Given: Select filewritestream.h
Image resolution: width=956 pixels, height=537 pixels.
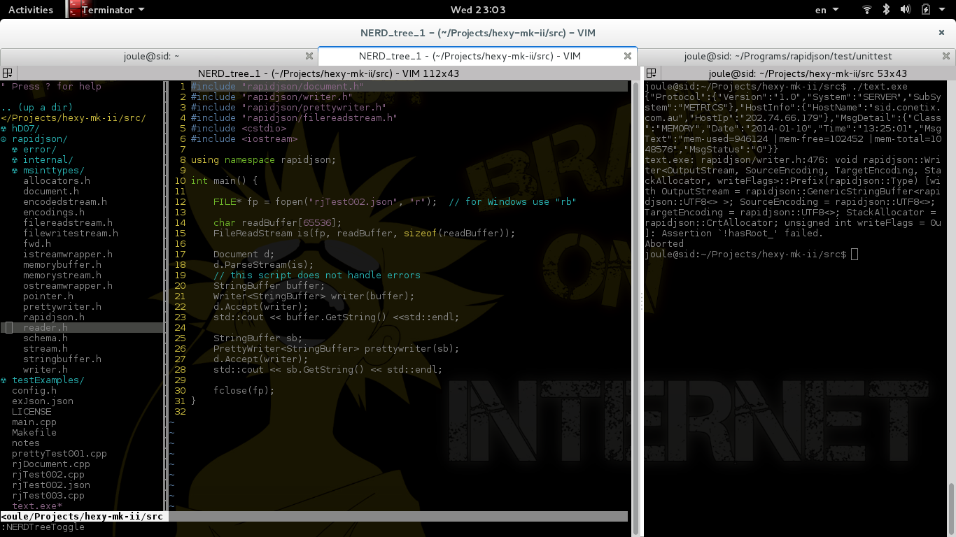Looking at the screenshot, I should (71, 233).
